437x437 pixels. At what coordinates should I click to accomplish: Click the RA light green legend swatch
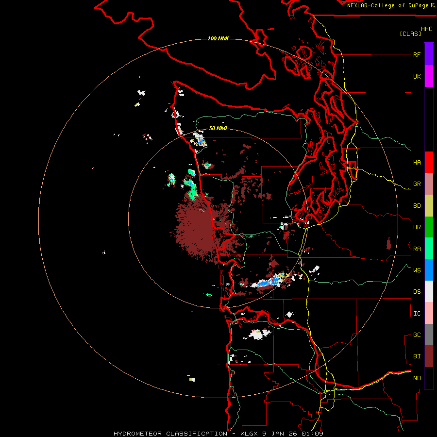click(429, 249)
